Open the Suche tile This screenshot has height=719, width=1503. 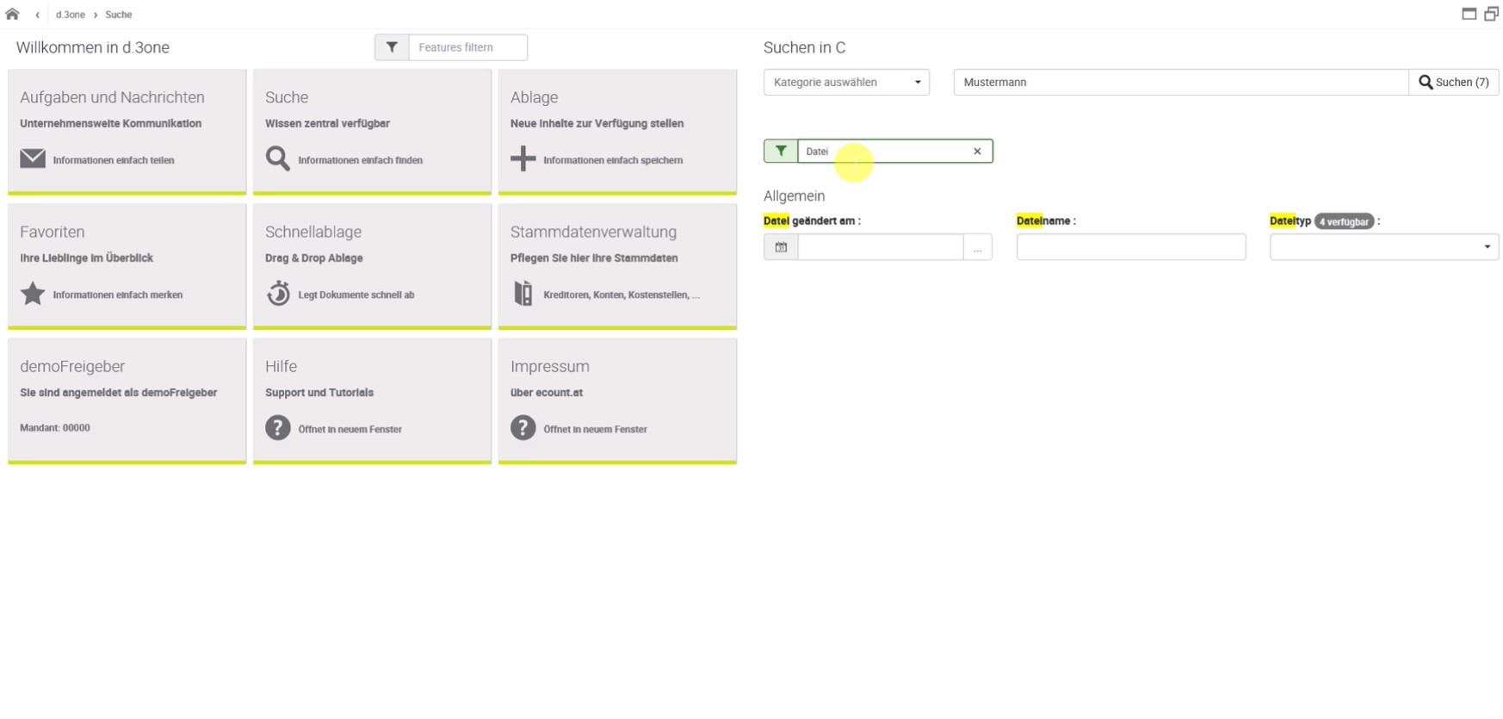point(372,132)
